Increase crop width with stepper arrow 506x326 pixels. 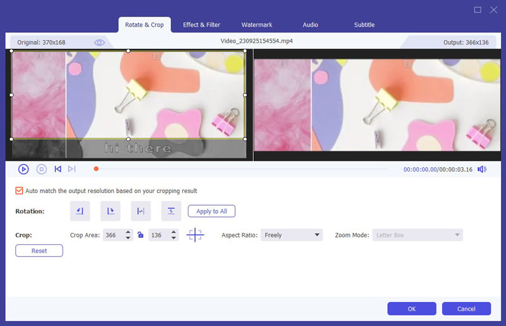(x=128, y=232)
